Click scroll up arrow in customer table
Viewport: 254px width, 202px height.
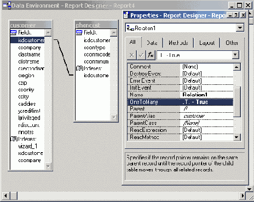(48, 33)
